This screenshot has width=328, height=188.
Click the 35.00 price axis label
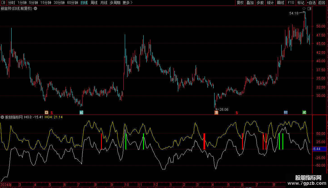[x=321, y=78]
